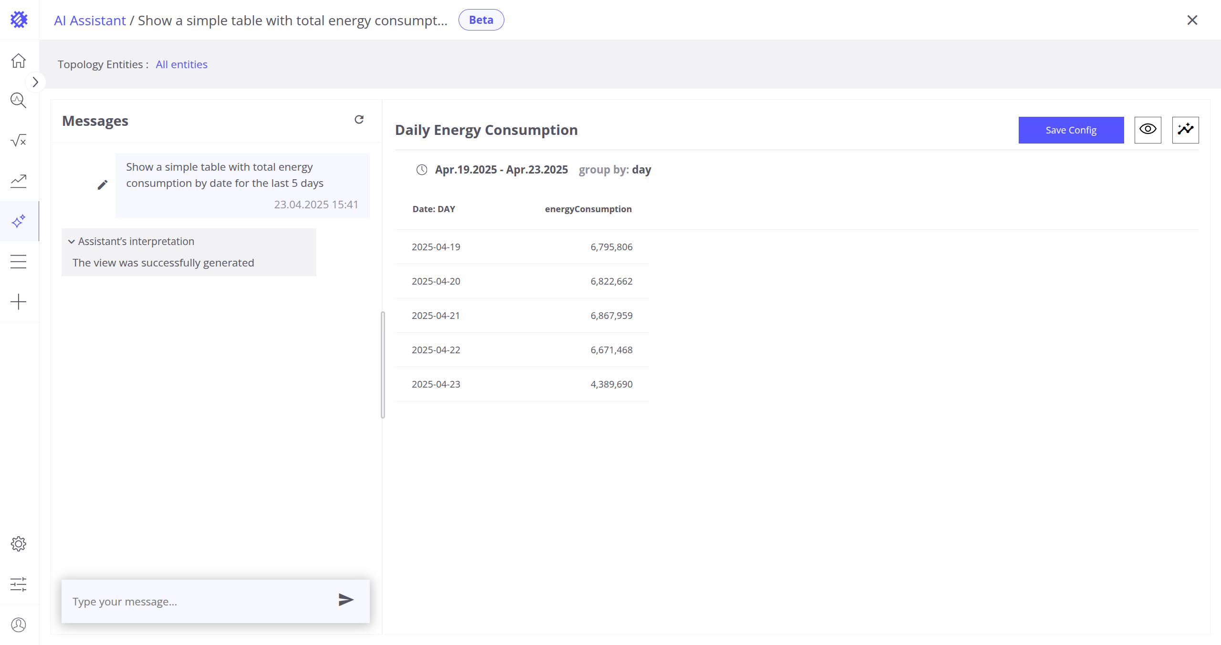The width and height of the screenshot is (1221, 645).
Task: Open the Home icon in sidebar
Action: [x=19, y=61]
